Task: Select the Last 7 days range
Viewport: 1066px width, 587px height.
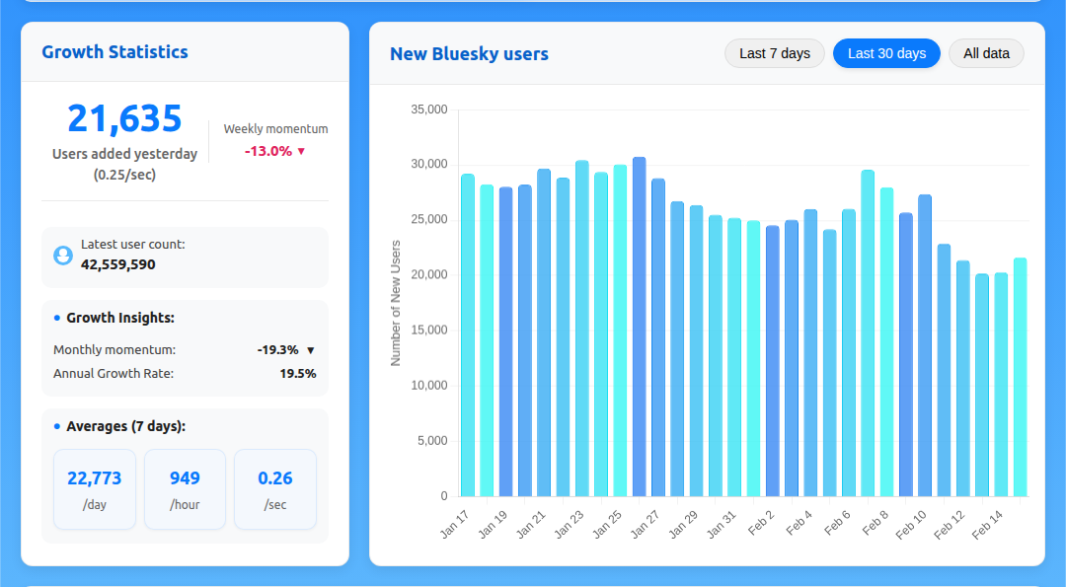Action: point(774,53)
